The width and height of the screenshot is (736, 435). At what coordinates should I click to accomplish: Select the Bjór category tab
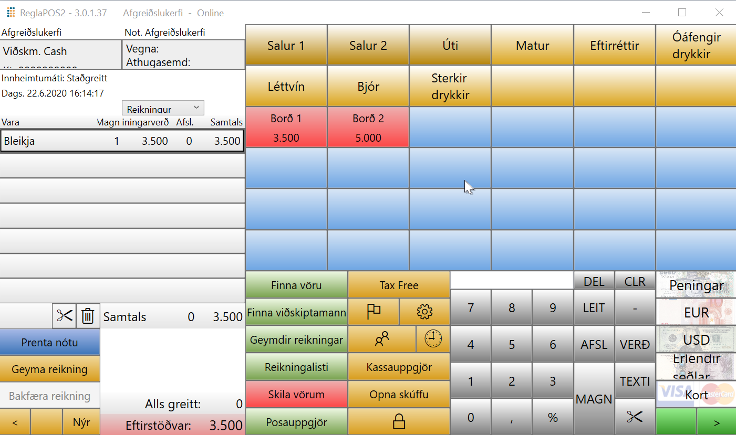[368, 87]
